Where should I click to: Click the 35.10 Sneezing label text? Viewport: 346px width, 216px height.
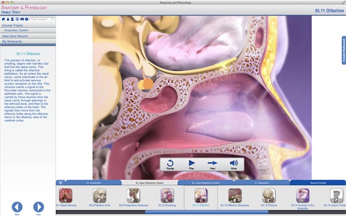(167, 205)
